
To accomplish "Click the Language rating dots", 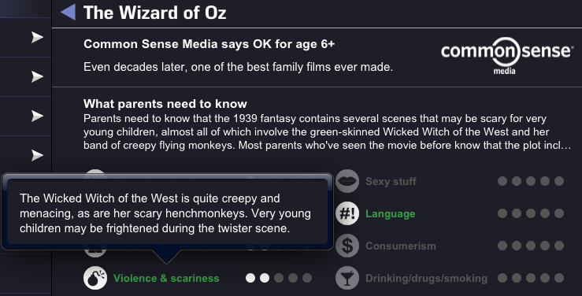I will coord(531,213).
